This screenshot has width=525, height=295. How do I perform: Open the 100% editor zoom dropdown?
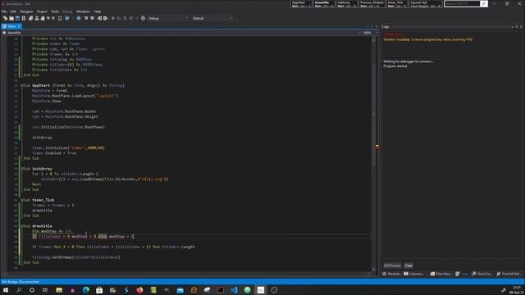[369, 33]
